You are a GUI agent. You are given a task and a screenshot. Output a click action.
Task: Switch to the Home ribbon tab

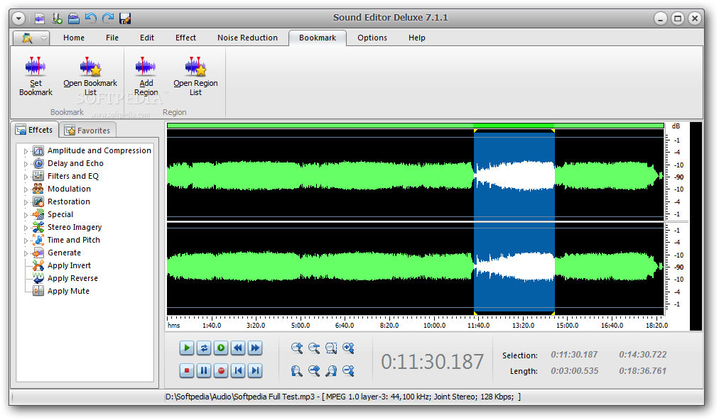point(74,38)
